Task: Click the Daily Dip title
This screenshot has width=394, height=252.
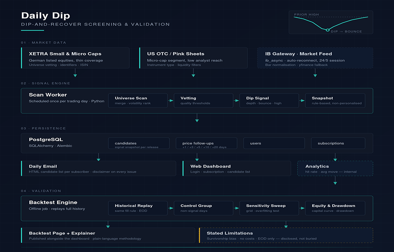Action: pyautogui.click(x=45, y=15)
